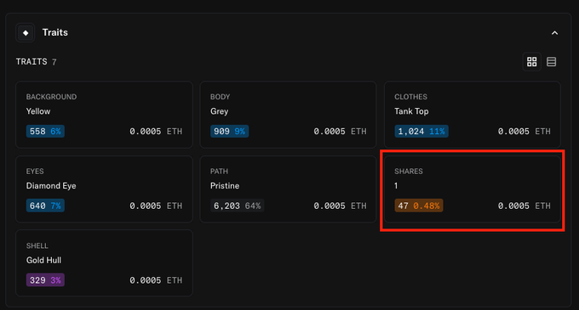
Task: Click the SHELL category label
Action: 37,245
